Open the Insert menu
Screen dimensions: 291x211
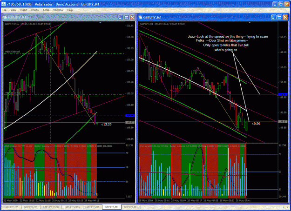coord(24,10)
